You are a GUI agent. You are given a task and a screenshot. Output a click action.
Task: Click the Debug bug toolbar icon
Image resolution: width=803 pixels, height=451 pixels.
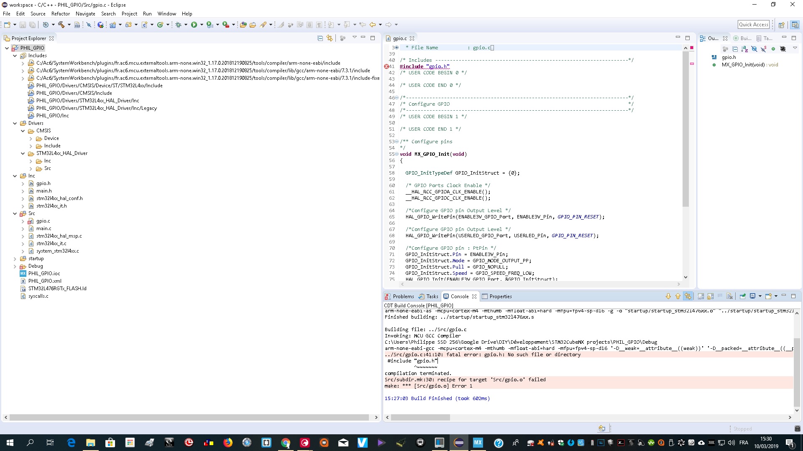[x=178, y=25]
